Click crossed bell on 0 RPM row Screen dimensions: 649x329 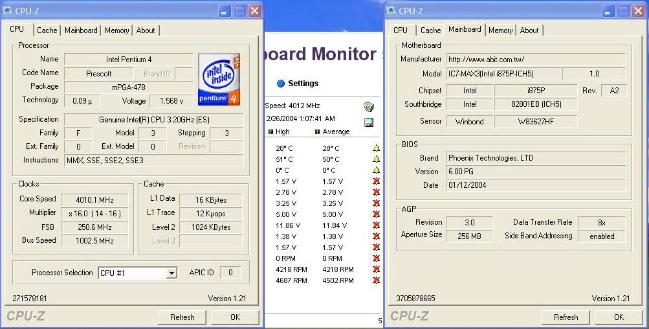376,258
